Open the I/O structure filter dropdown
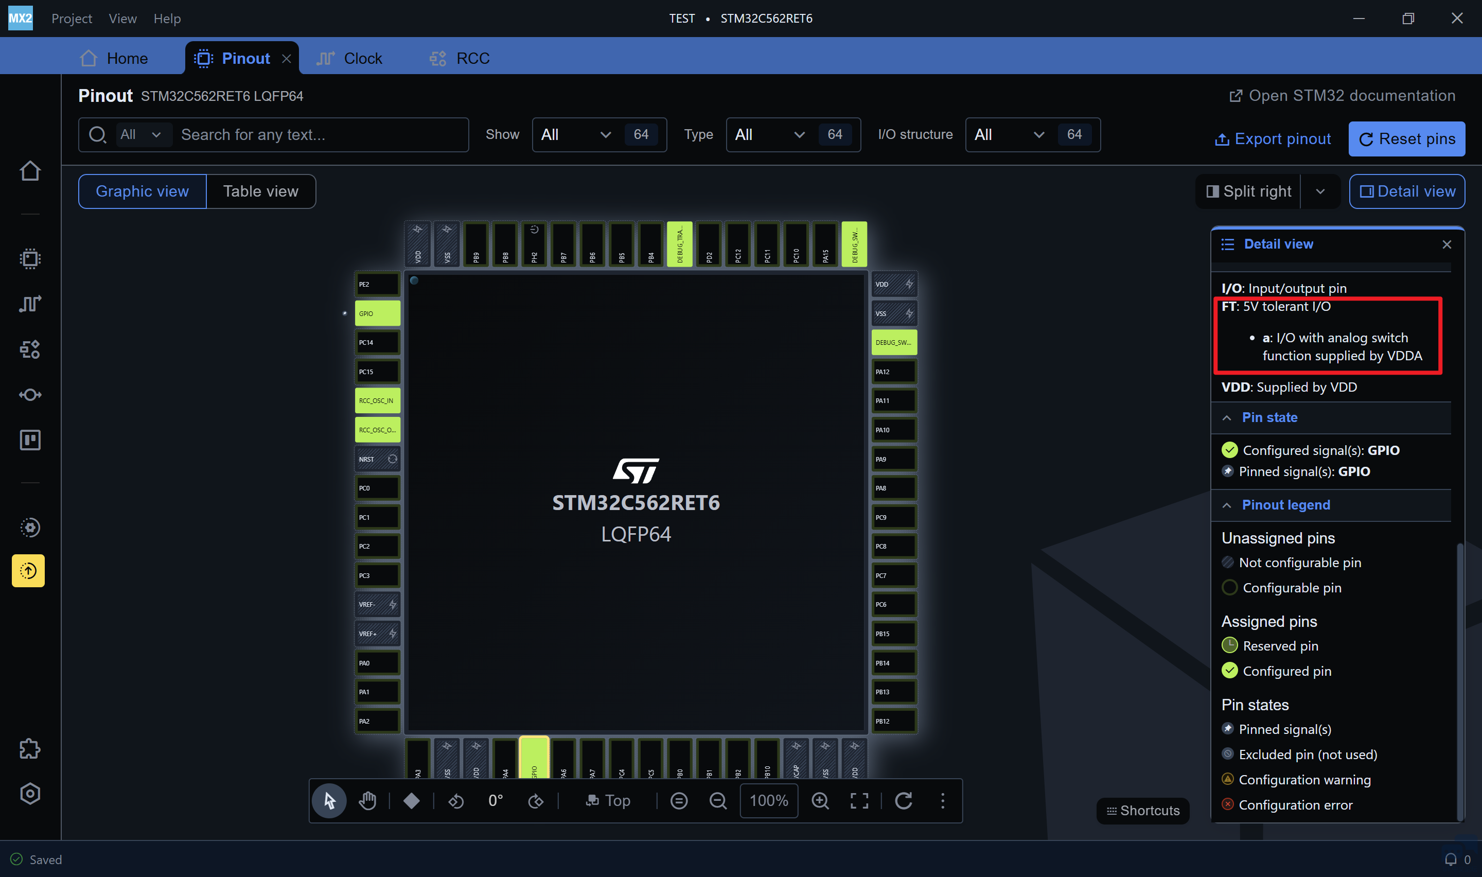Screen dimensions: 1482x877 pos(1032,135)
